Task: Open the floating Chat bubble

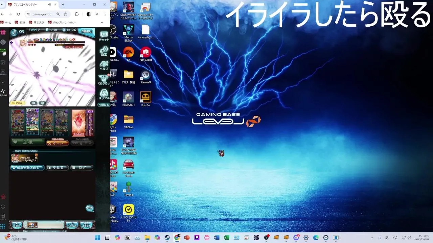Action: [x=89, y=208]
